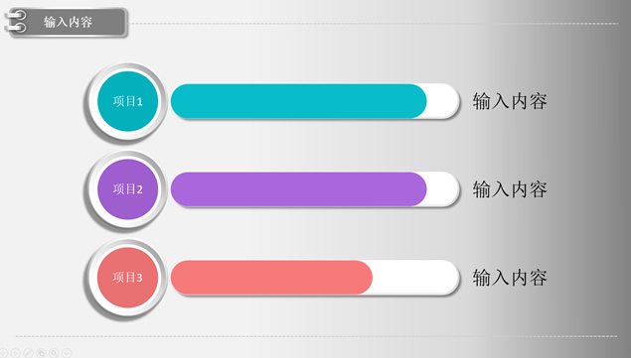The width and height of the screenshot is (631, 358).
Task: Select 输入内容 text beside teal bar
Action: (x=510, y=101)
